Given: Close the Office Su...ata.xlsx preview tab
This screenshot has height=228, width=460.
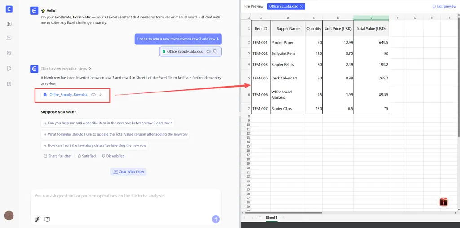Looking at the screenshot, I should (301, 6).
